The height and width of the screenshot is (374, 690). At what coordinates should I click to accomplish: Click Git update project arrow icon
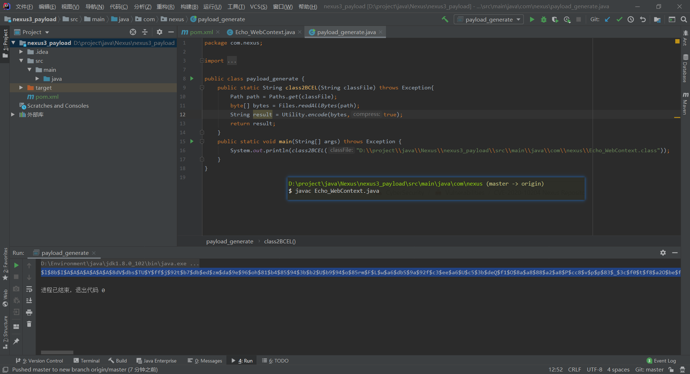click(x=607, y=19)
